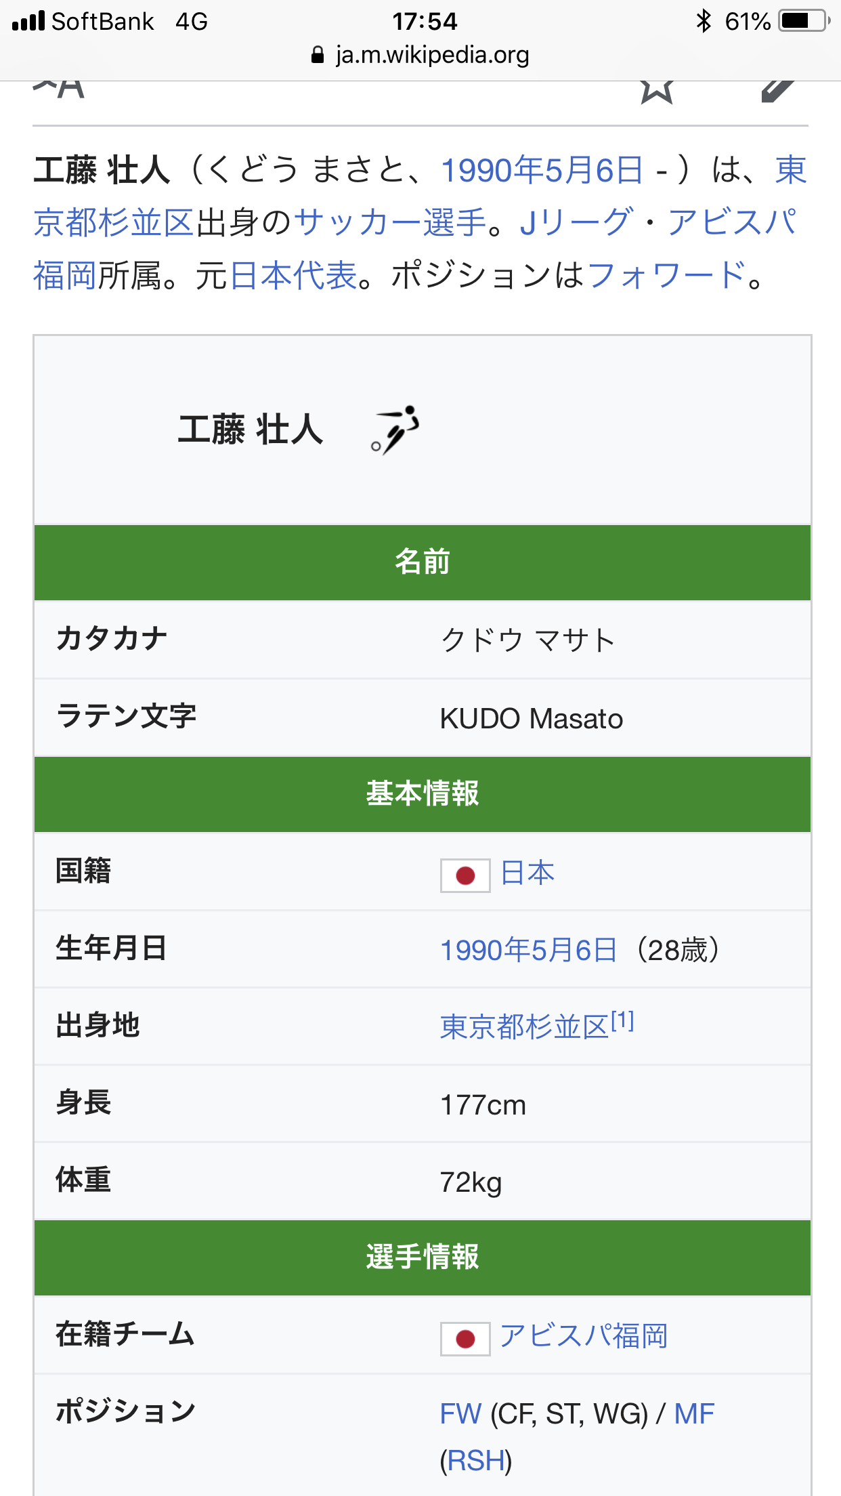841x1496 pixels.
Task: Open the MF position link
Action: point(694,1415)
